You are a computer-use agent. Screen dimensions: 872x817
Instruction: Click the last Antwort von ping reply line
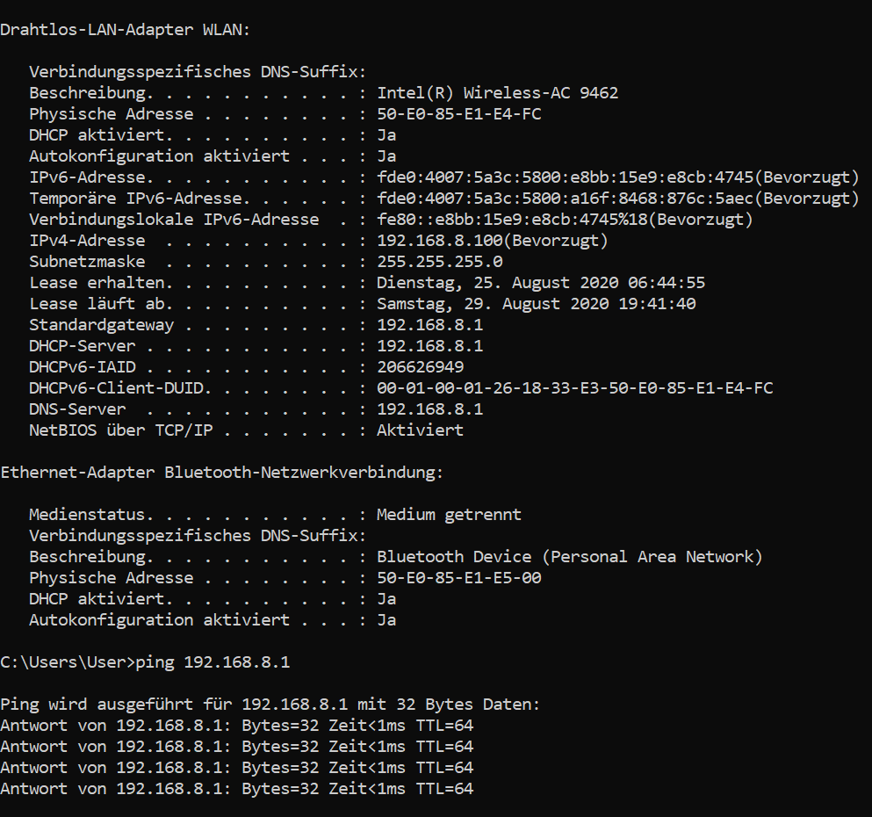coord(237,789)
